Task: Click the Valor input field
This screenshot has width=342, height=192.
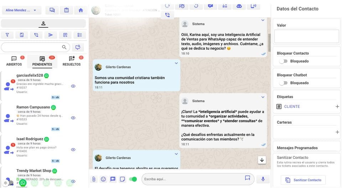Action: coord(306,36)
